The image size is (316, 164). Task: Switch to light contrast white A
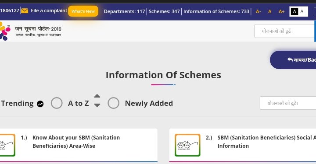click(302, 11)
